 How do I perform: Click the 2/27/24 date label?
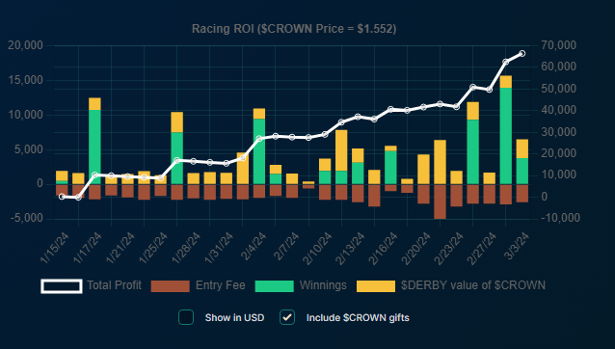click(x=482, y=248)
